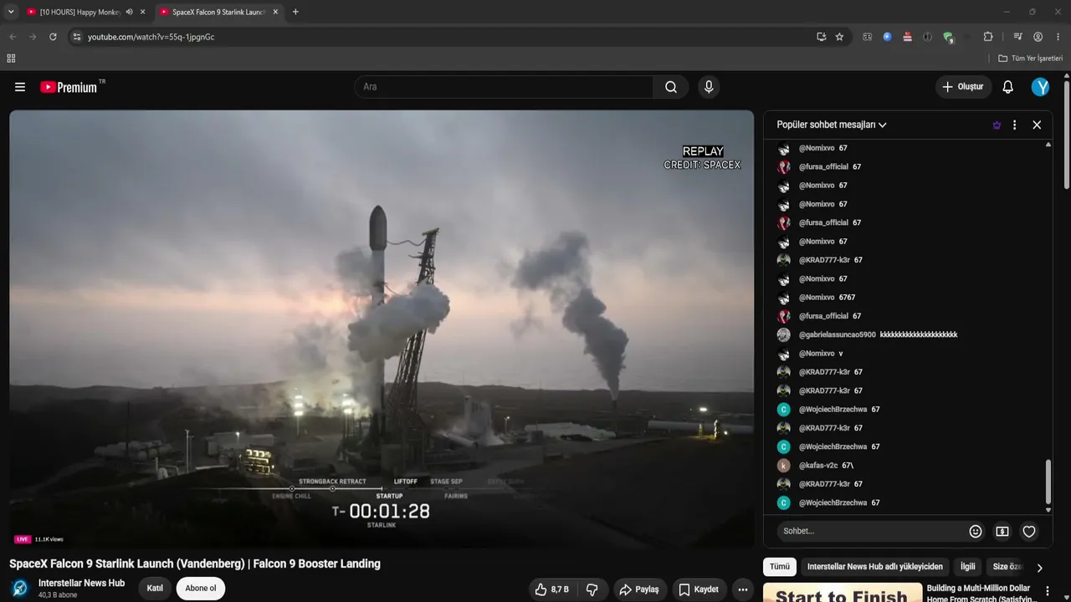Click the Kaydet save button
Screen dimensions: 1071x602
699,589
